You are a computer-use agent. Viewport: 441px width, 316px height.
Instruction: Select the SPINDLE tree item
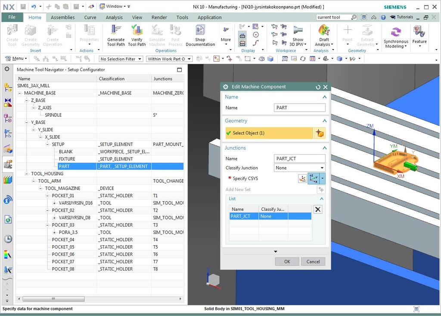pyautogui.click(x=53, y=115)
